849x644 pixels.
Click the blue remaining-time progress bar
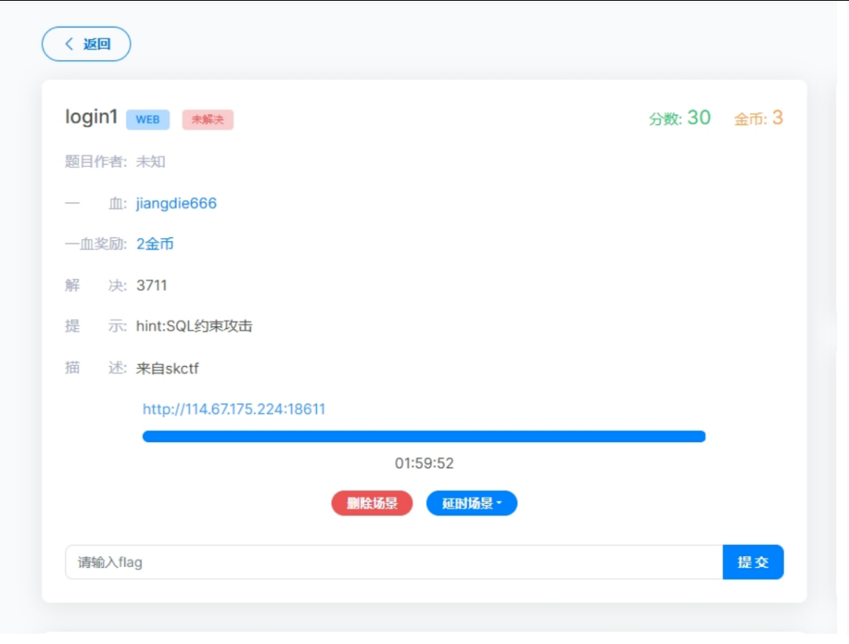pos(424,437)
